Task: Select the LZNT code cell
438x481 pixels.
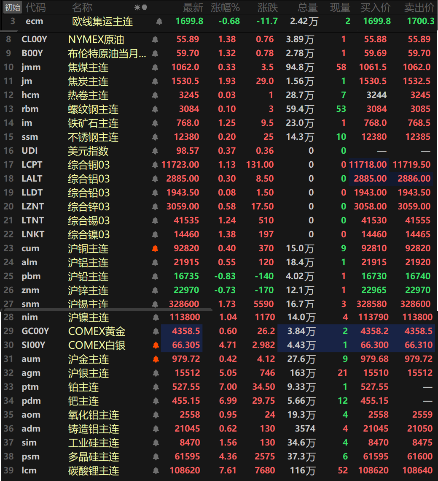Action: (x=33, y=207)
